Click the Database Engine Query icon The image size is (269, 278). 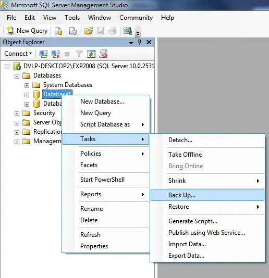point(58,31)
